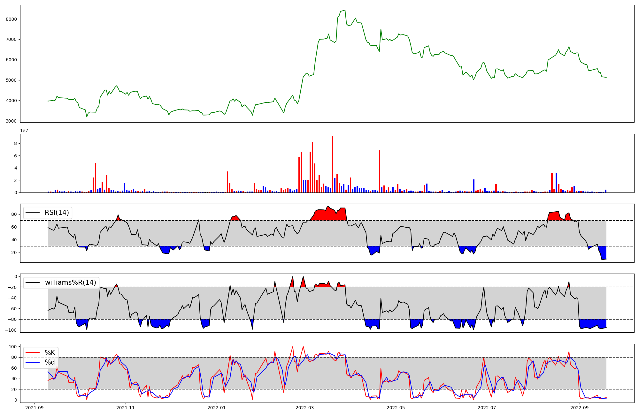This screenshot has height=415, width=639.
Task: Click the highest peak of the green price line
Action: [x=344, y=10]
